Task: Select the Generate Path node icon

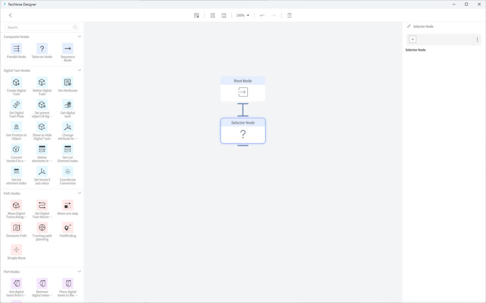Action: point(17,228)
